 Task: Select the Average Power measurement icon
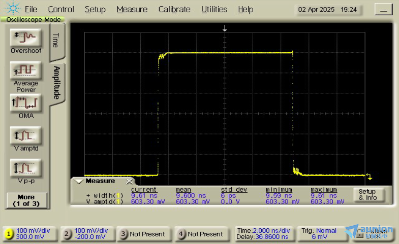coord(26,69)
